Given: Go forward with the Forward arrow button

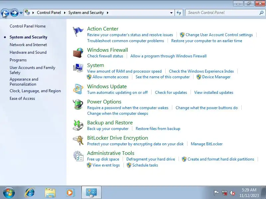Looking at the screenshot, I should (x=14, y=13).
